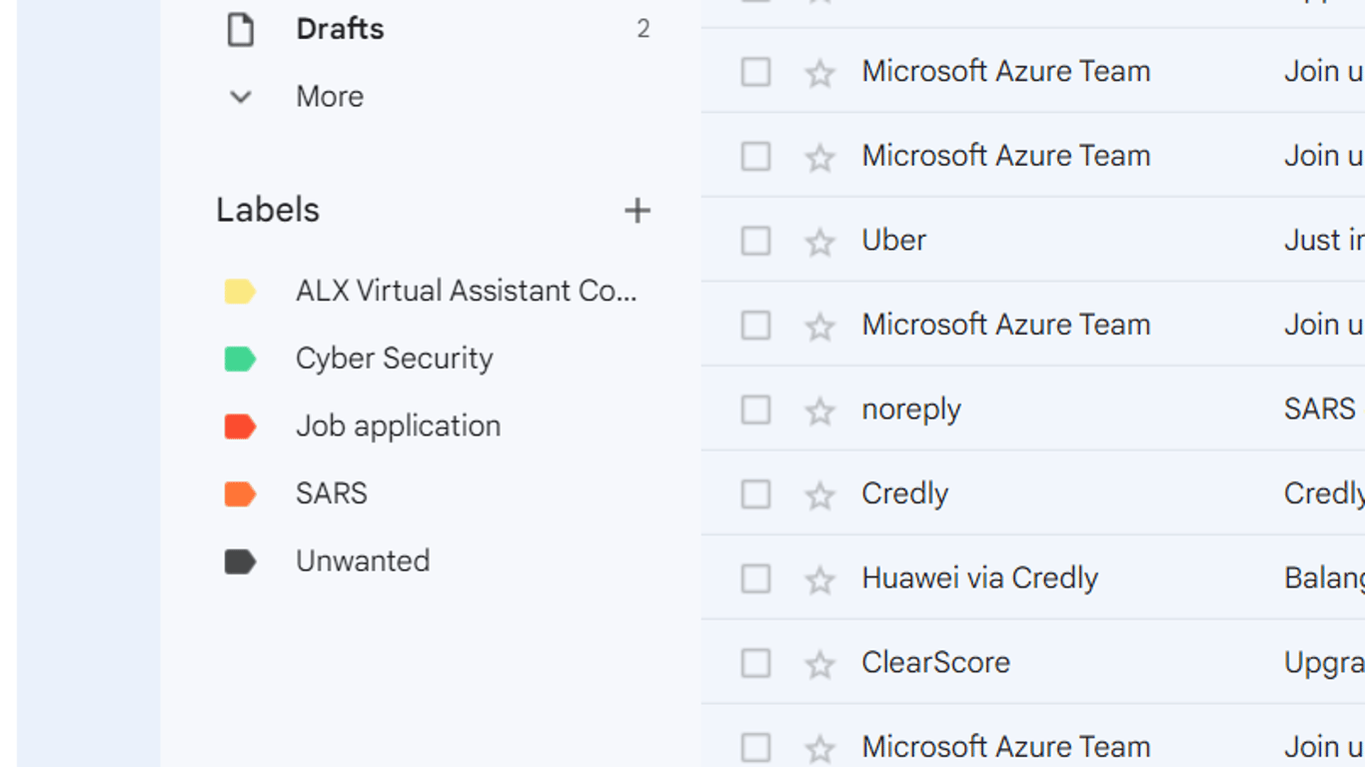Viewport: 1365px width, 767px height.
Task: Click the Drafts count number 2
Action: tap(644, 29)
